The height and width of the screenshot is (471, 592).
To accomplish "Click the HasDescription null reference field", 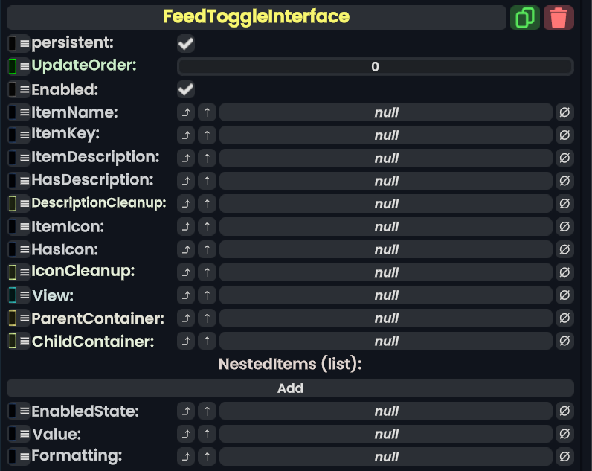I will coord(386,181).
